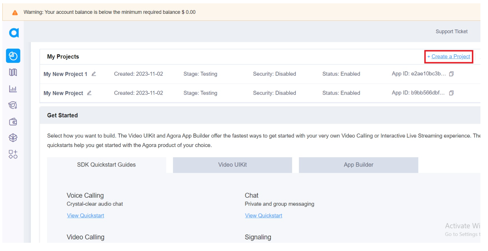Viewport: 488px width, 251px height.
Task: Open the bar chart usage sidebar icon
Action: (13, 89)
